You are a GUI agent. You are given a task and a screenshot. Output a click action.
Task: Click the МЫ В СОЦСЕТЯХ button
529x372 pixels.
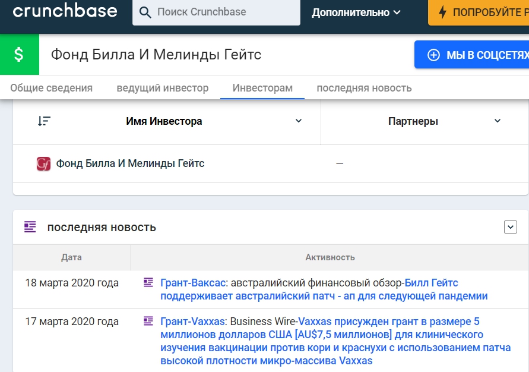(471, 55)
